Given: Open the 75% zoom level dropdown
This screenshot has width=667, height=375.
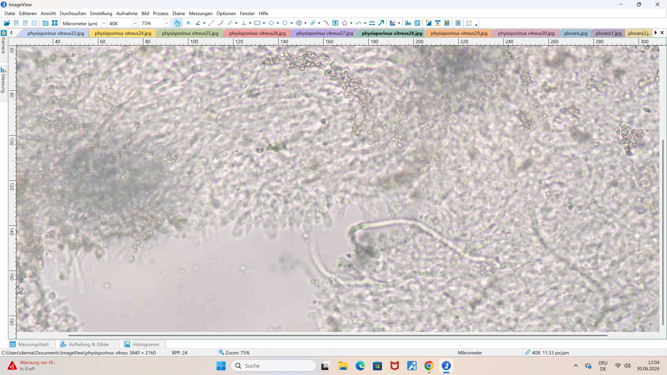Looking at the screenshot, I should (166, 23).
